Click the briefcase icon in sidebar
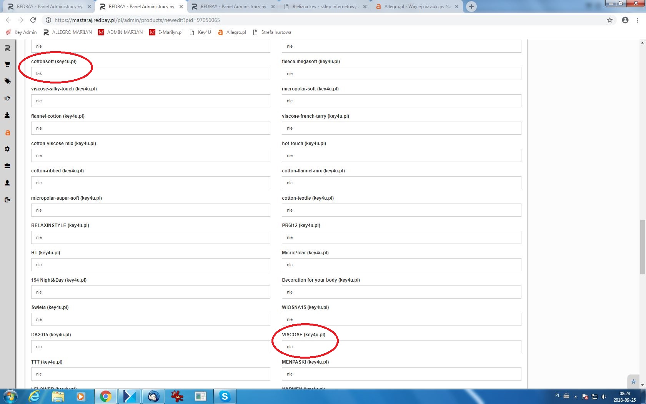This screenshot has width=646, height=404. (x=7, y=166)
